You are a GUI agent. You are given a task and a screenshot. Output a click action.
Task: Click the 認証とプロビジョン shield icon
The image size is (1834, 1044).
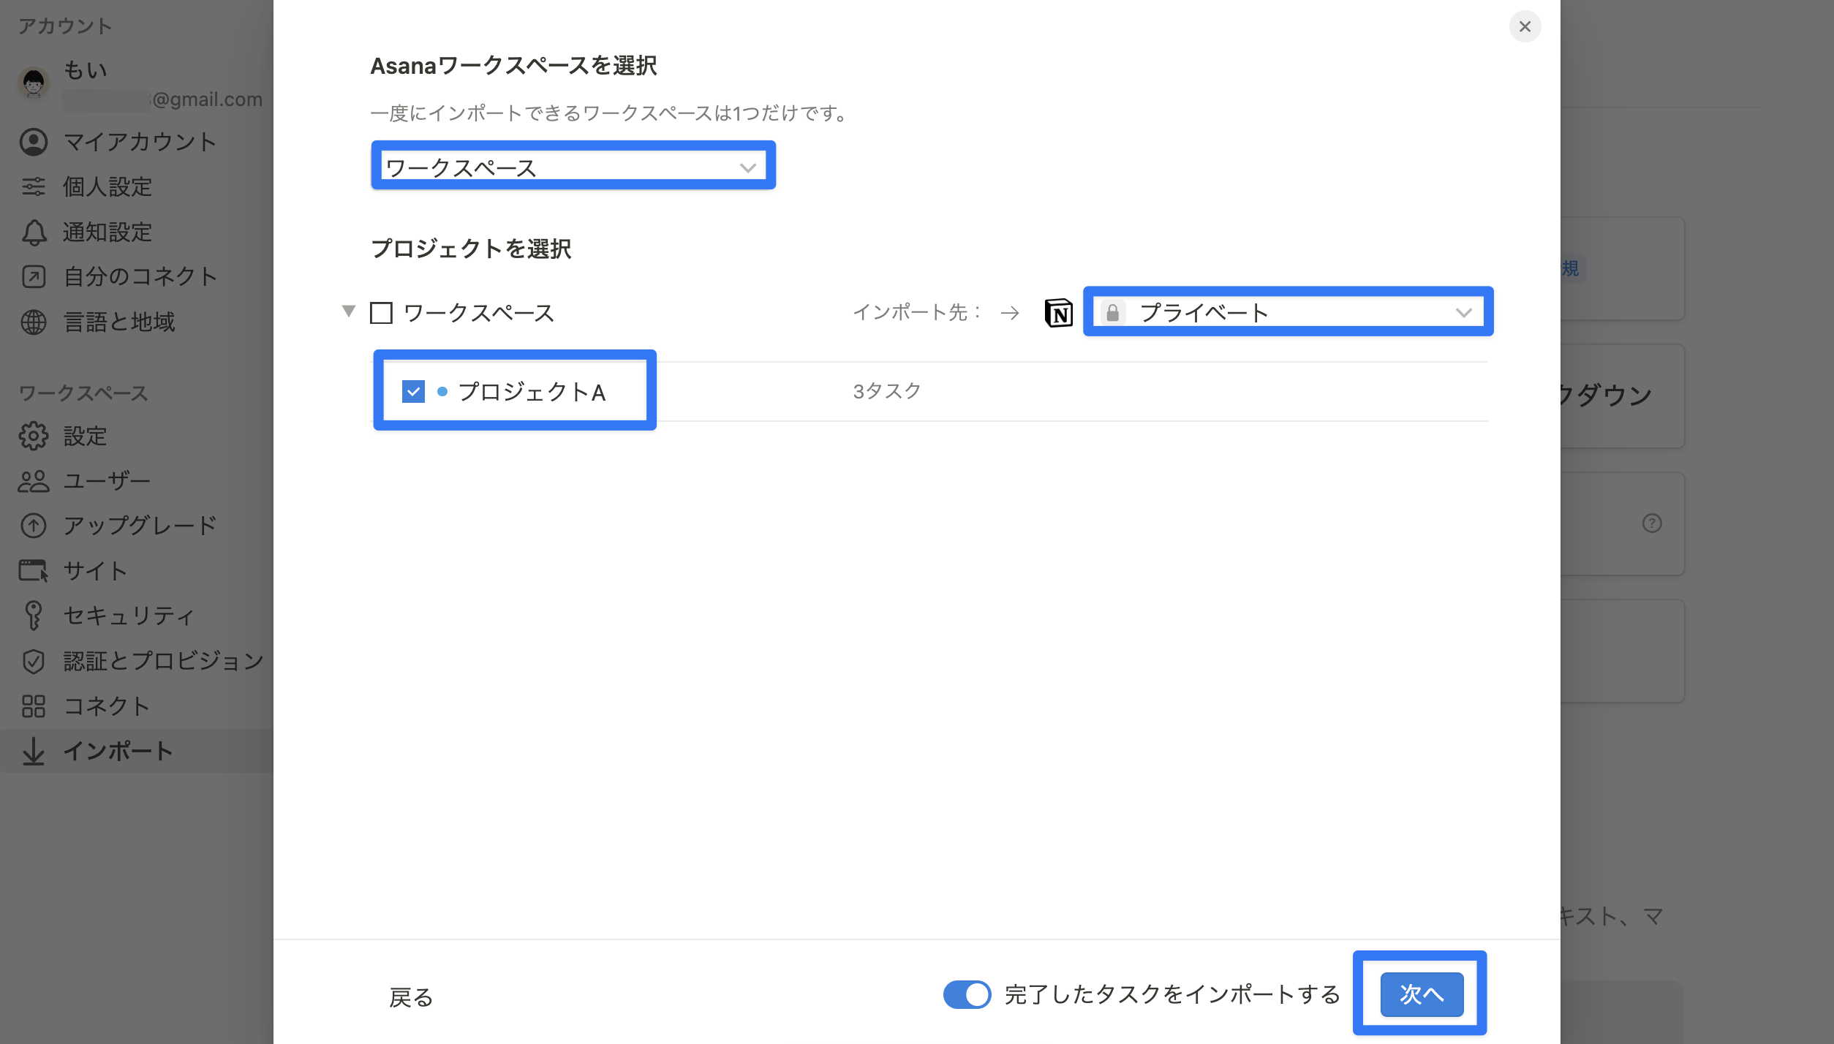pos(34,661)
